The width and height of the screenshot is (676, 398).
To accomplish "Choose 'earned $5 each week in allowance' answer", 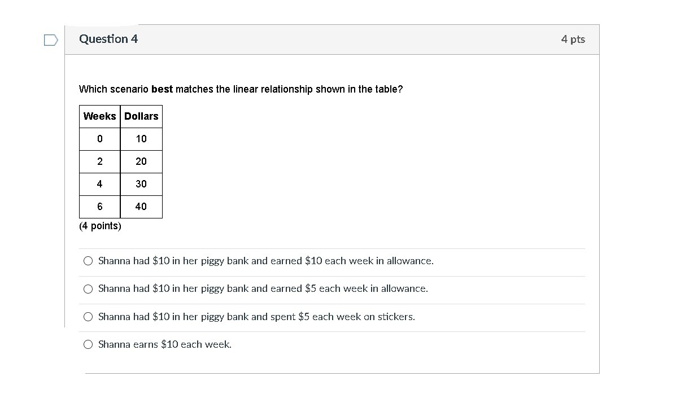I will (x=88, y=289).
